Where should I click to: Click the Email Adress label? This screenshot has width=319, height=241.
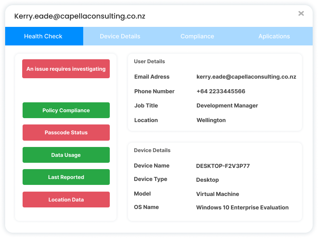tap(152, 77)
